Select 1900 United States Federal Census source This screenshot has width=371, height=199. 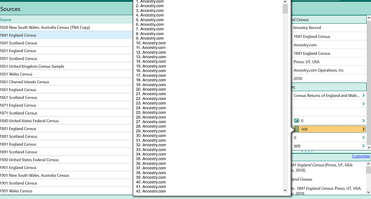pos(66,160)
